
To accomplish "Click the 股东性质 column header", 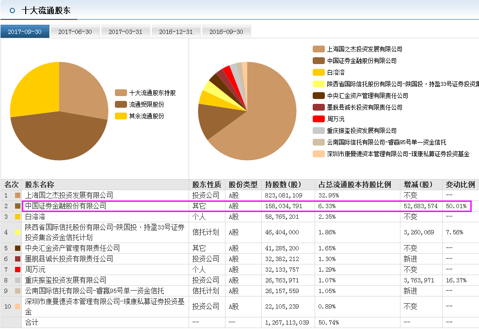I will (207, 185).
